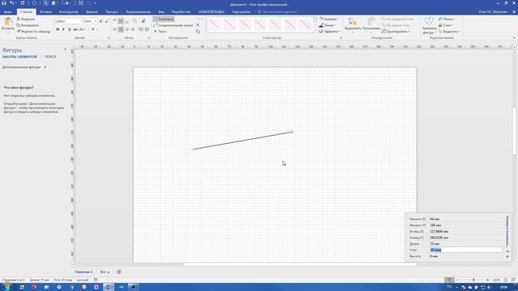Select the Страница-1 page tab

(x=83, y=272)
